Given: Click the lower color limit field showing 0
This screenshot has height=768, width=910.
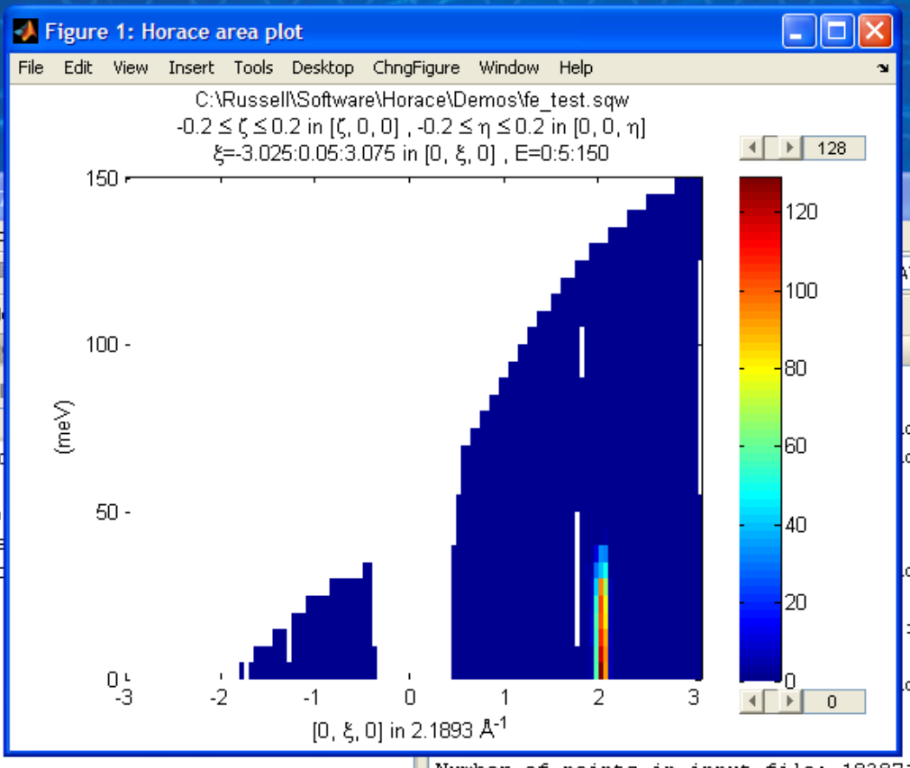Looking at the screenshot, I should click(833, 700).
